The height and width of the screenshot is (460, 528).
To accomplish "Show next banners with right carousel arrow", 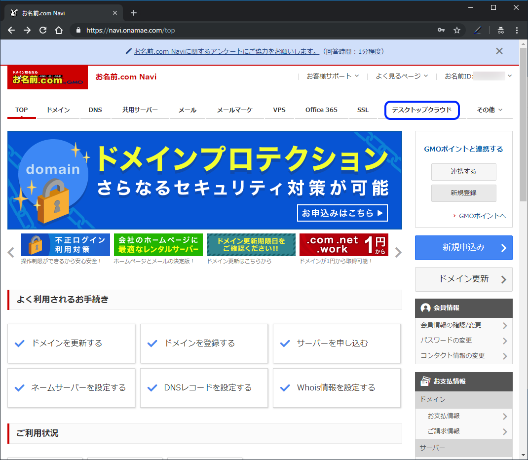I will [x=398, y=252].
